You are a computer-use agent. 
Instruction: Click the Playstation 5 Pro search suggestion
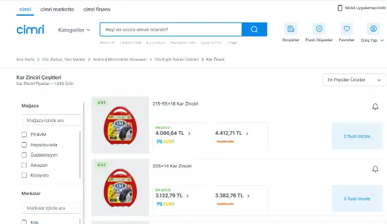[183, 43]
